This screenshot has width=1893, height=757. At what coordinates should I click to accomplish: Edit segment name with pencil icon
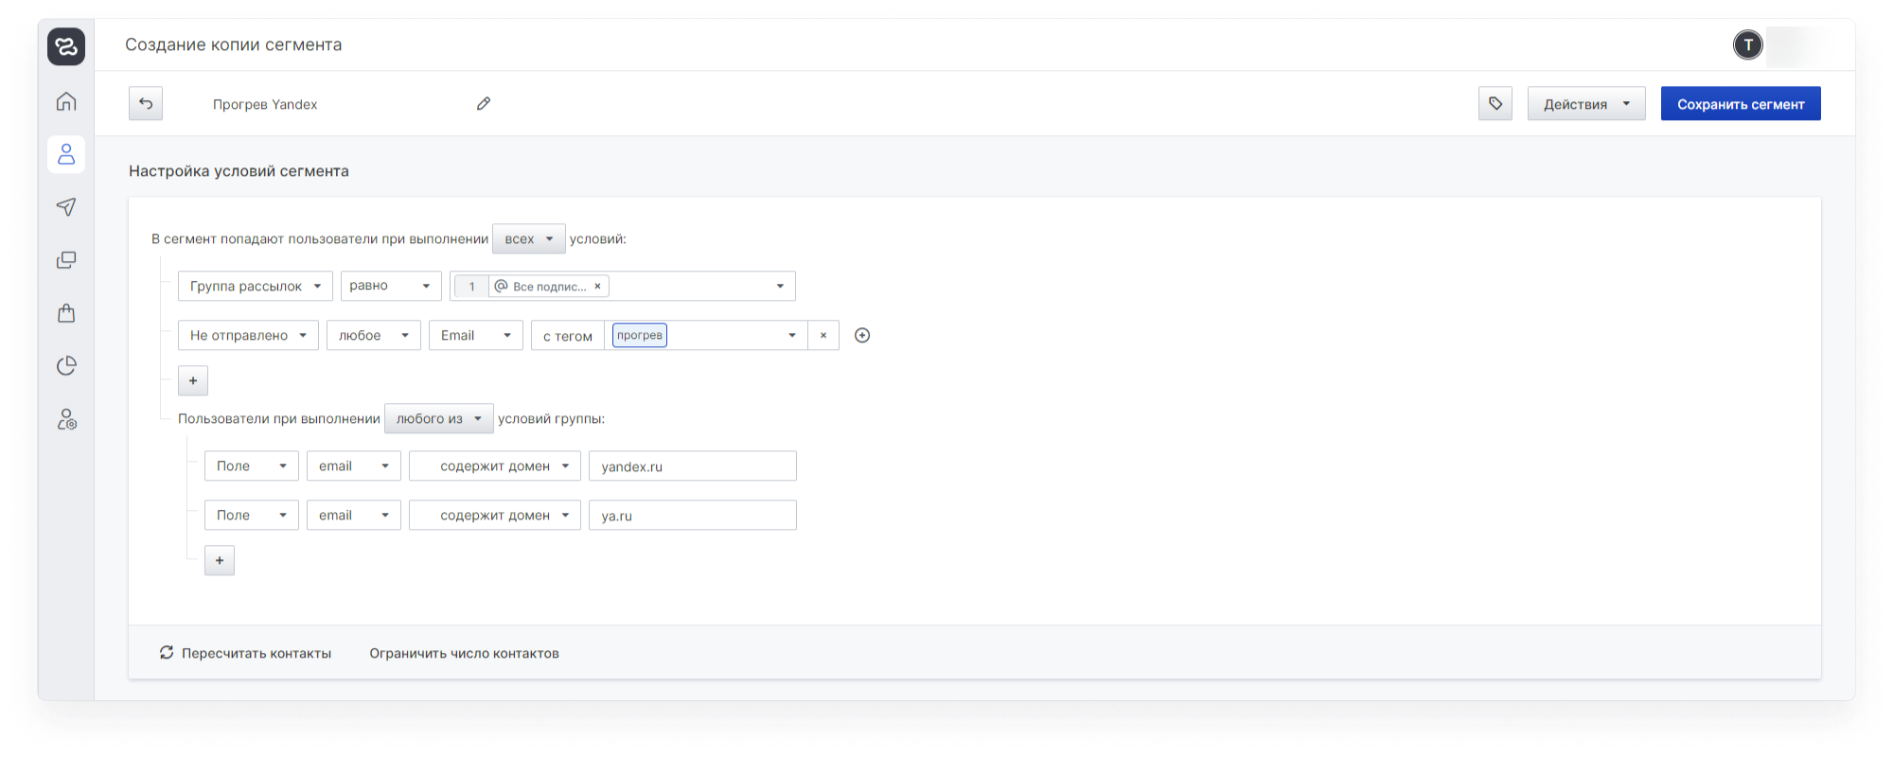(x=484, y=103)
